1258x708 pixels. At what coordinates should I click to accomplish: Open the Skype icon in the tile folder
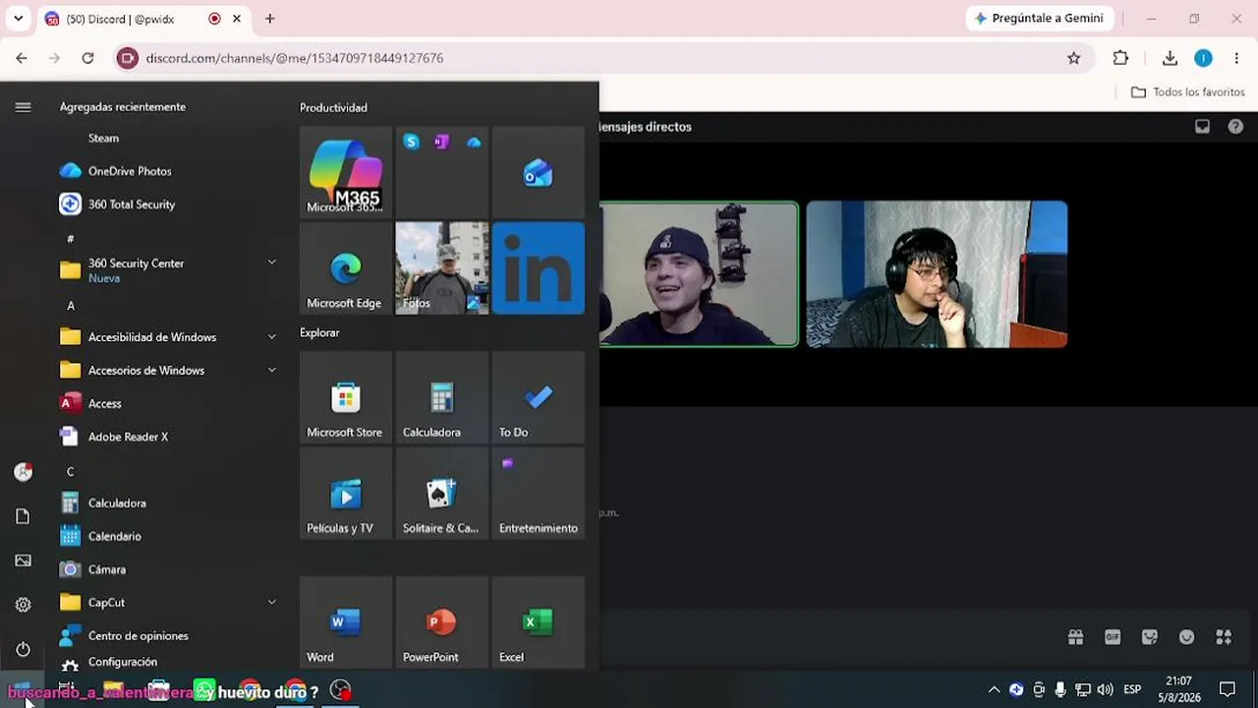pyautogui.click(x=411, y=142)
